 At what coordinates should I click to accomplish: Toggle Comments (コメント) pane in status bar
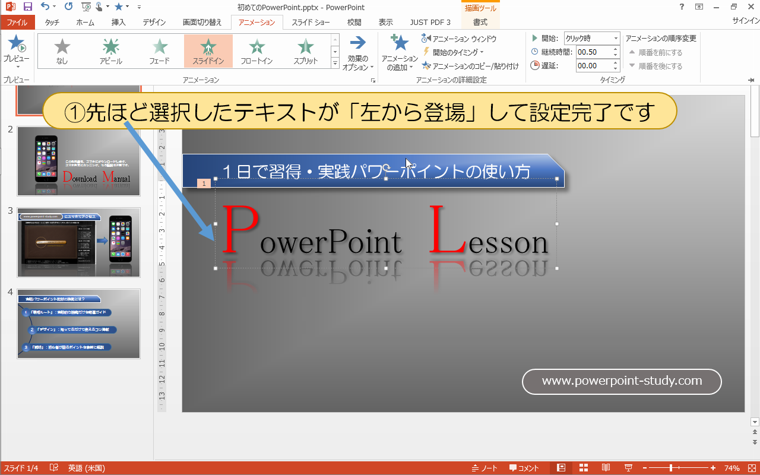coord(524,468)
